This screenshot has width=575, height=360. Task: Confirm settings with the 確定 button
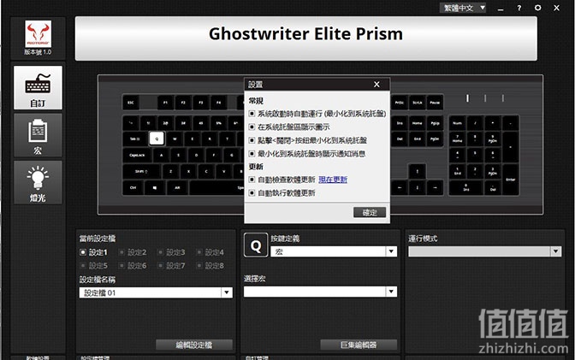370,212
